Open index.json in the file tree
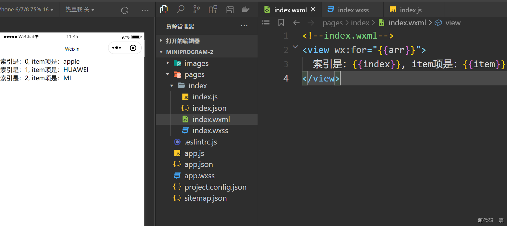Image resolution: width=507 pixels, height=226 pixels. pyautogui.click(x=207, y=108)
